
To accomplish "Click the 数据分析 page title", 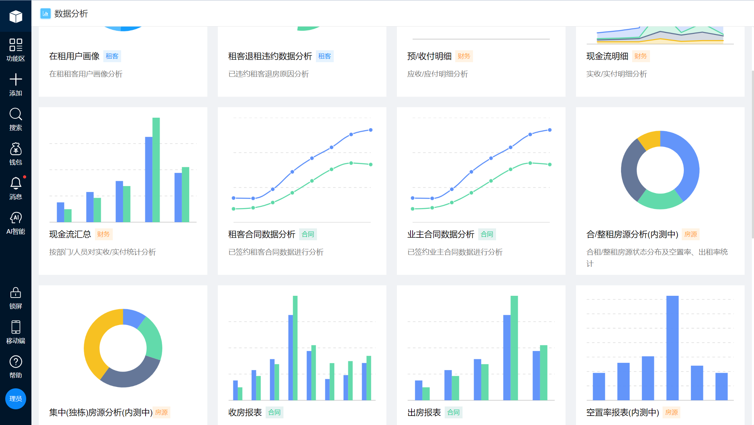I will point(71,14).
